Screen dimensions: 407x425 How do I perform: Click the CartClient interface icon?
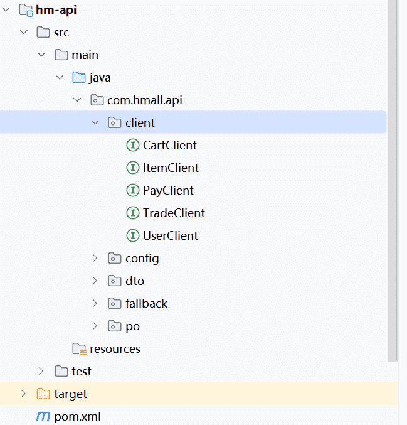tap(132, 145)
